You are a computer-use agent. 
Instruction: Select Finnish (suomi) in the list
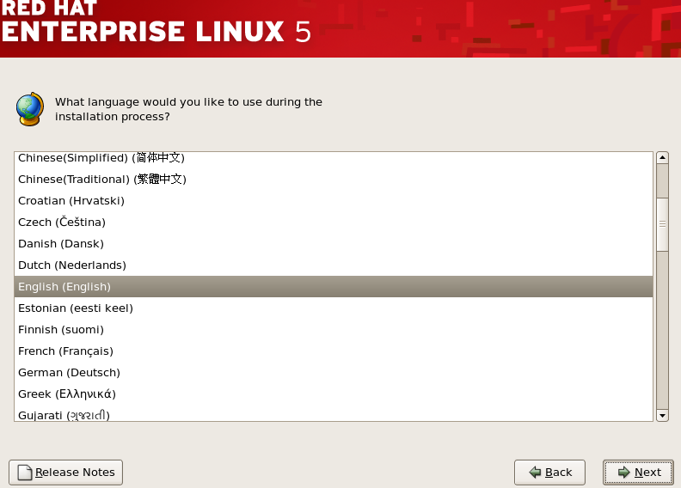click(334, 330)
